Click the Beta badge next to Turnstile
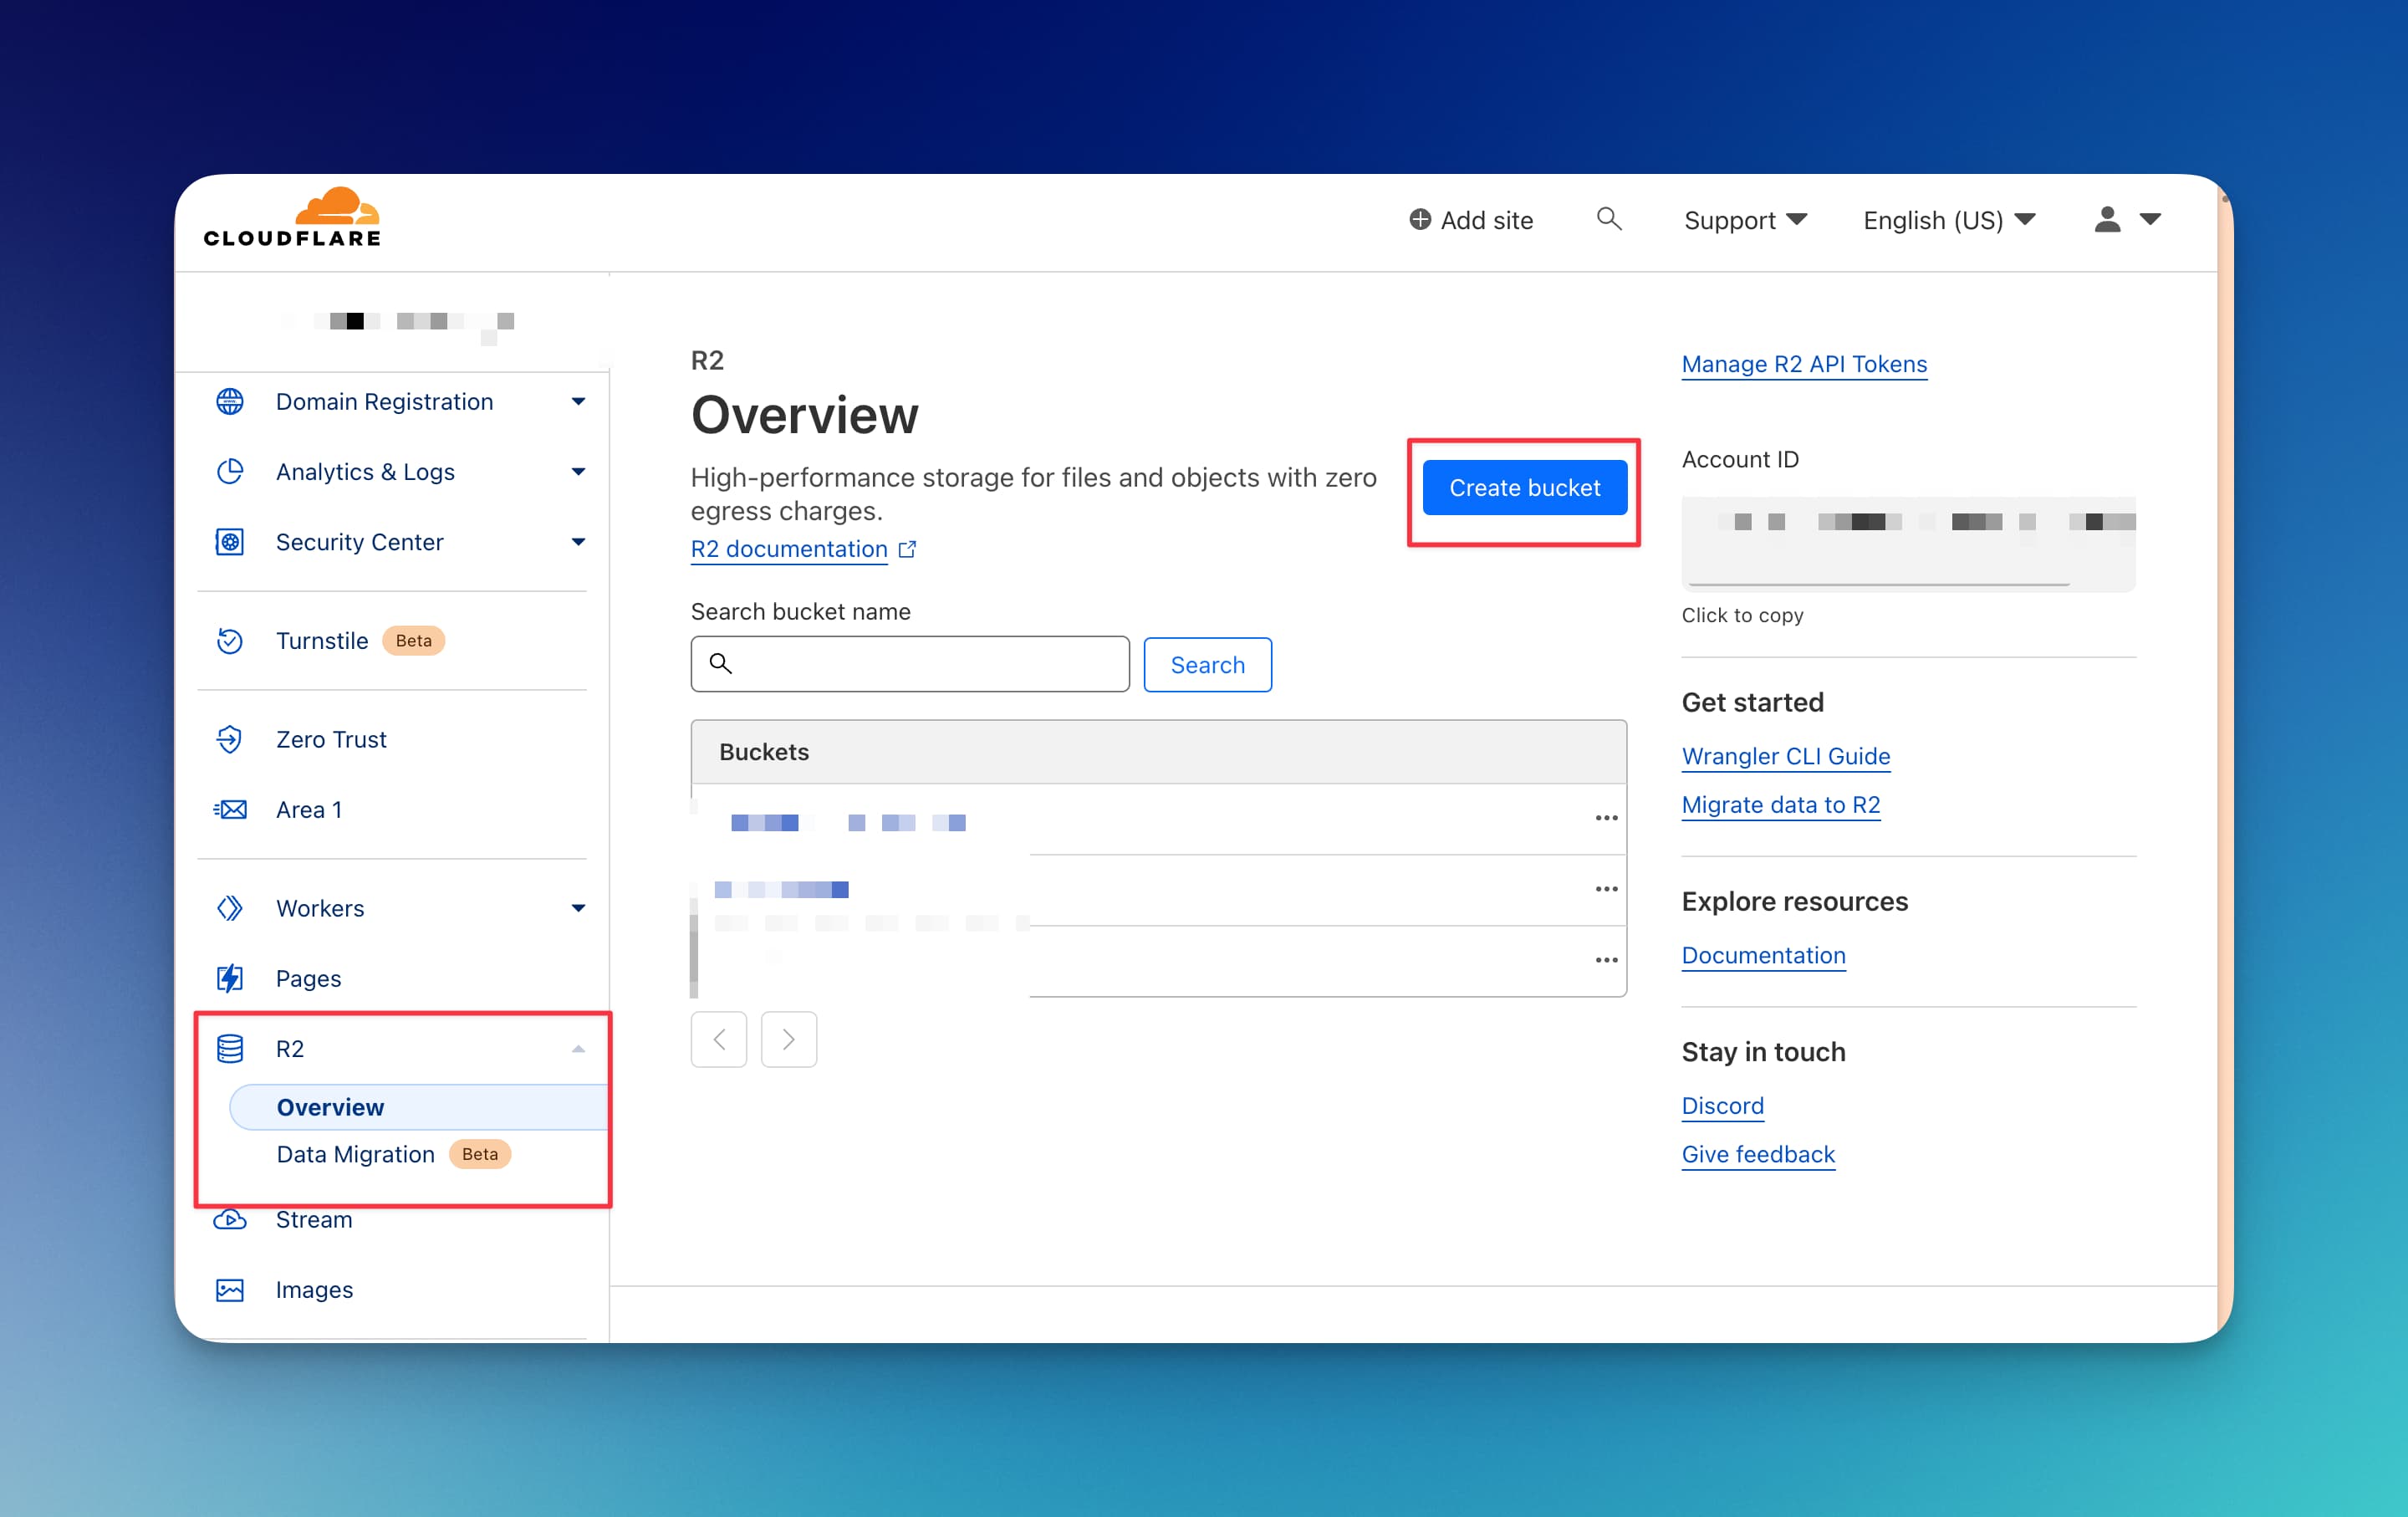The width and height of the screenshot is (2408, 1517). tap(413, 640)
